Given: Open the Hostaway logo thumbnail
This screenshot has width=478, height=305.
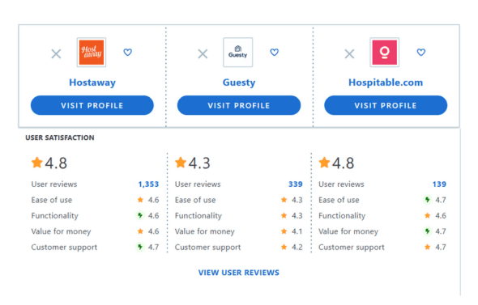Looking at the screenshot, I should click(x=92, y=53).
